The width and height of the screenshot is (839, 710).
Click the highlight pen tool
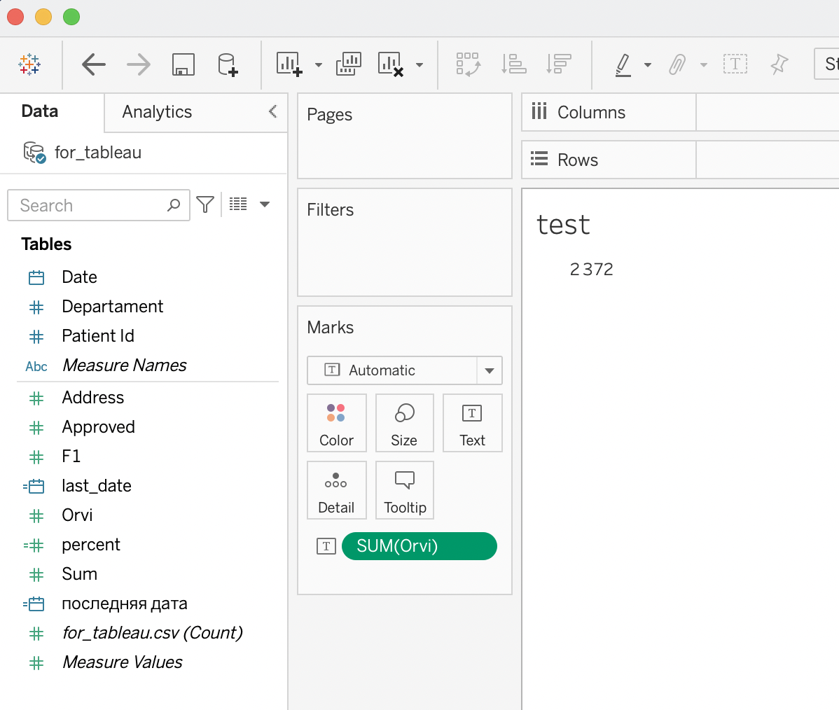(623, 65)
